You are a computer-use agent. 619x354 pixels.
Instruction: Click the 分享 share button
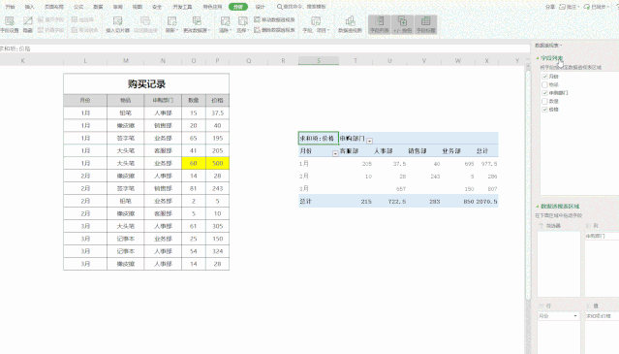click(x=550, y=7)
